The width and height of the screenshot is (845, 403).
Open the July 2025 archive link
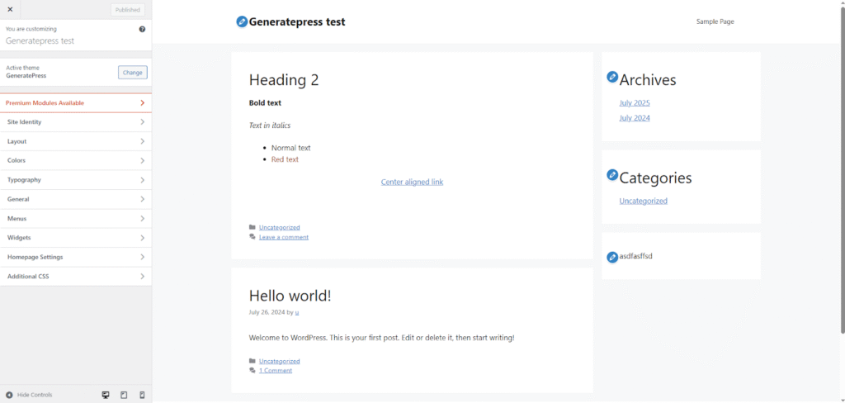pyautogui.click(x=635, y=103)
